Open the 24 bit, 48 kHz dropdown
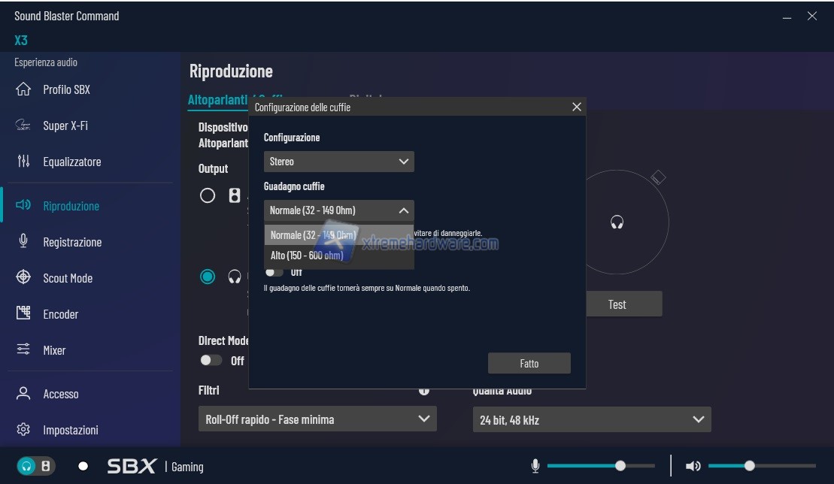The width and height of the screenshot is (834, 484). click(x=591, y=419)
